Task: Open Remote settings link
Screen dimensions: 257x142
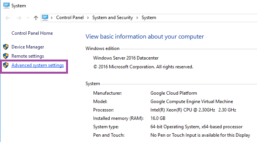Action: point(28,56)
